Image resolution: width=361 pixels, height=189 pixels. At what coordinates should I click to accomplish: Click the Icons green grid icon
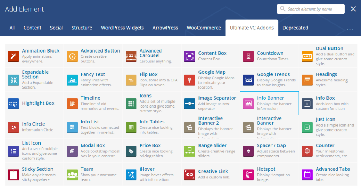coord(131,104)
